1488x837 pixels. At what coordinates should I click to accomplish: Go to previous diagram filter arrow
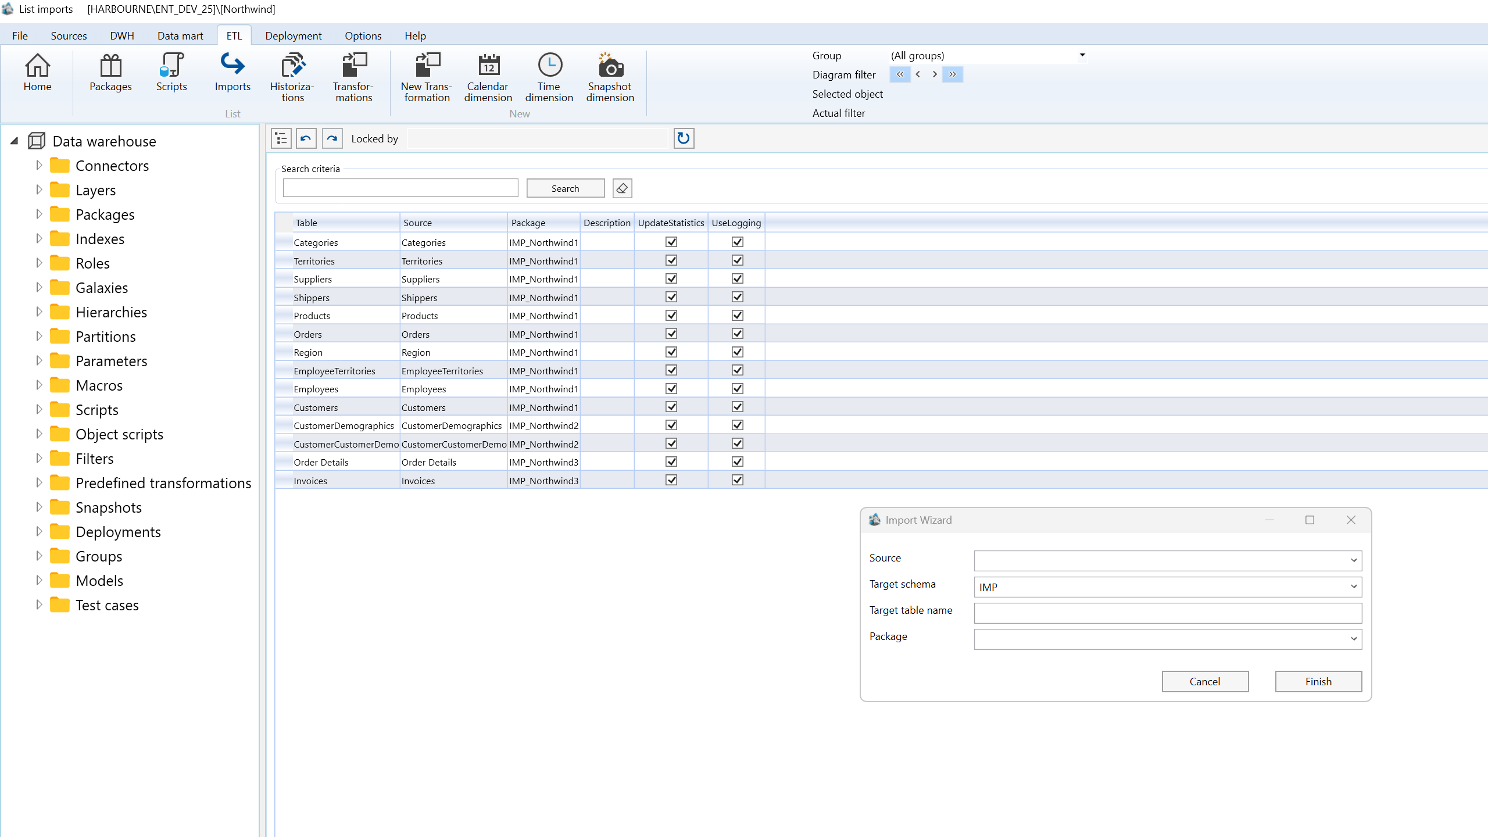(918, 74)
